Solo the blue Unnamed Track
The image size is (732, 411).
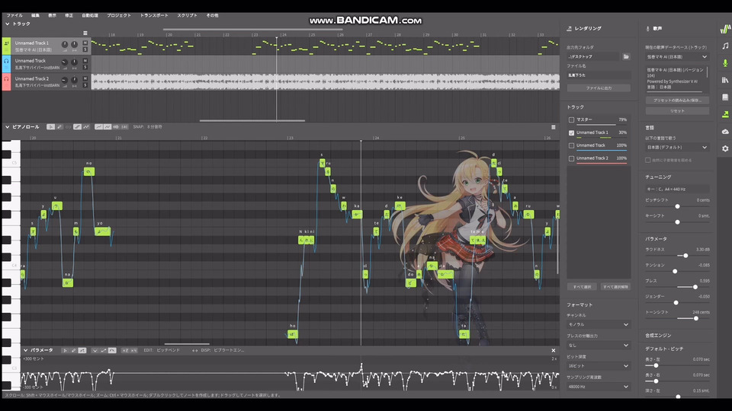coord(85,67)
